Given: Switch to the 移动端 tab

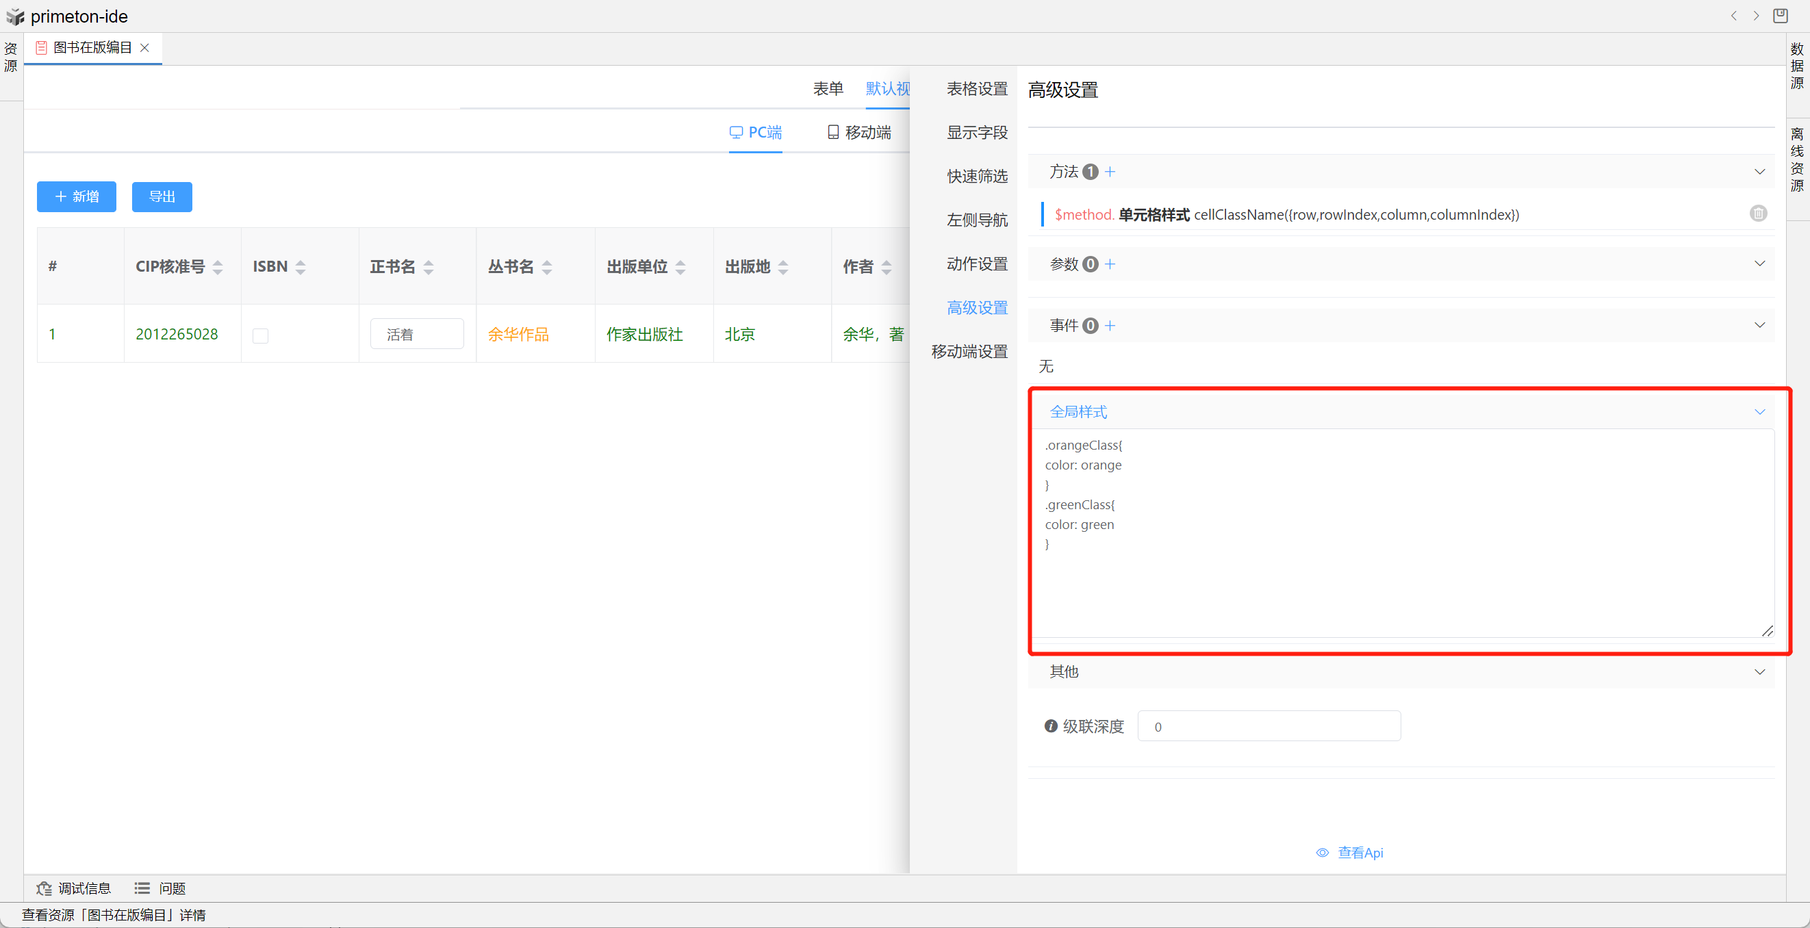Looking at the screenshot, I should (859, 132).
